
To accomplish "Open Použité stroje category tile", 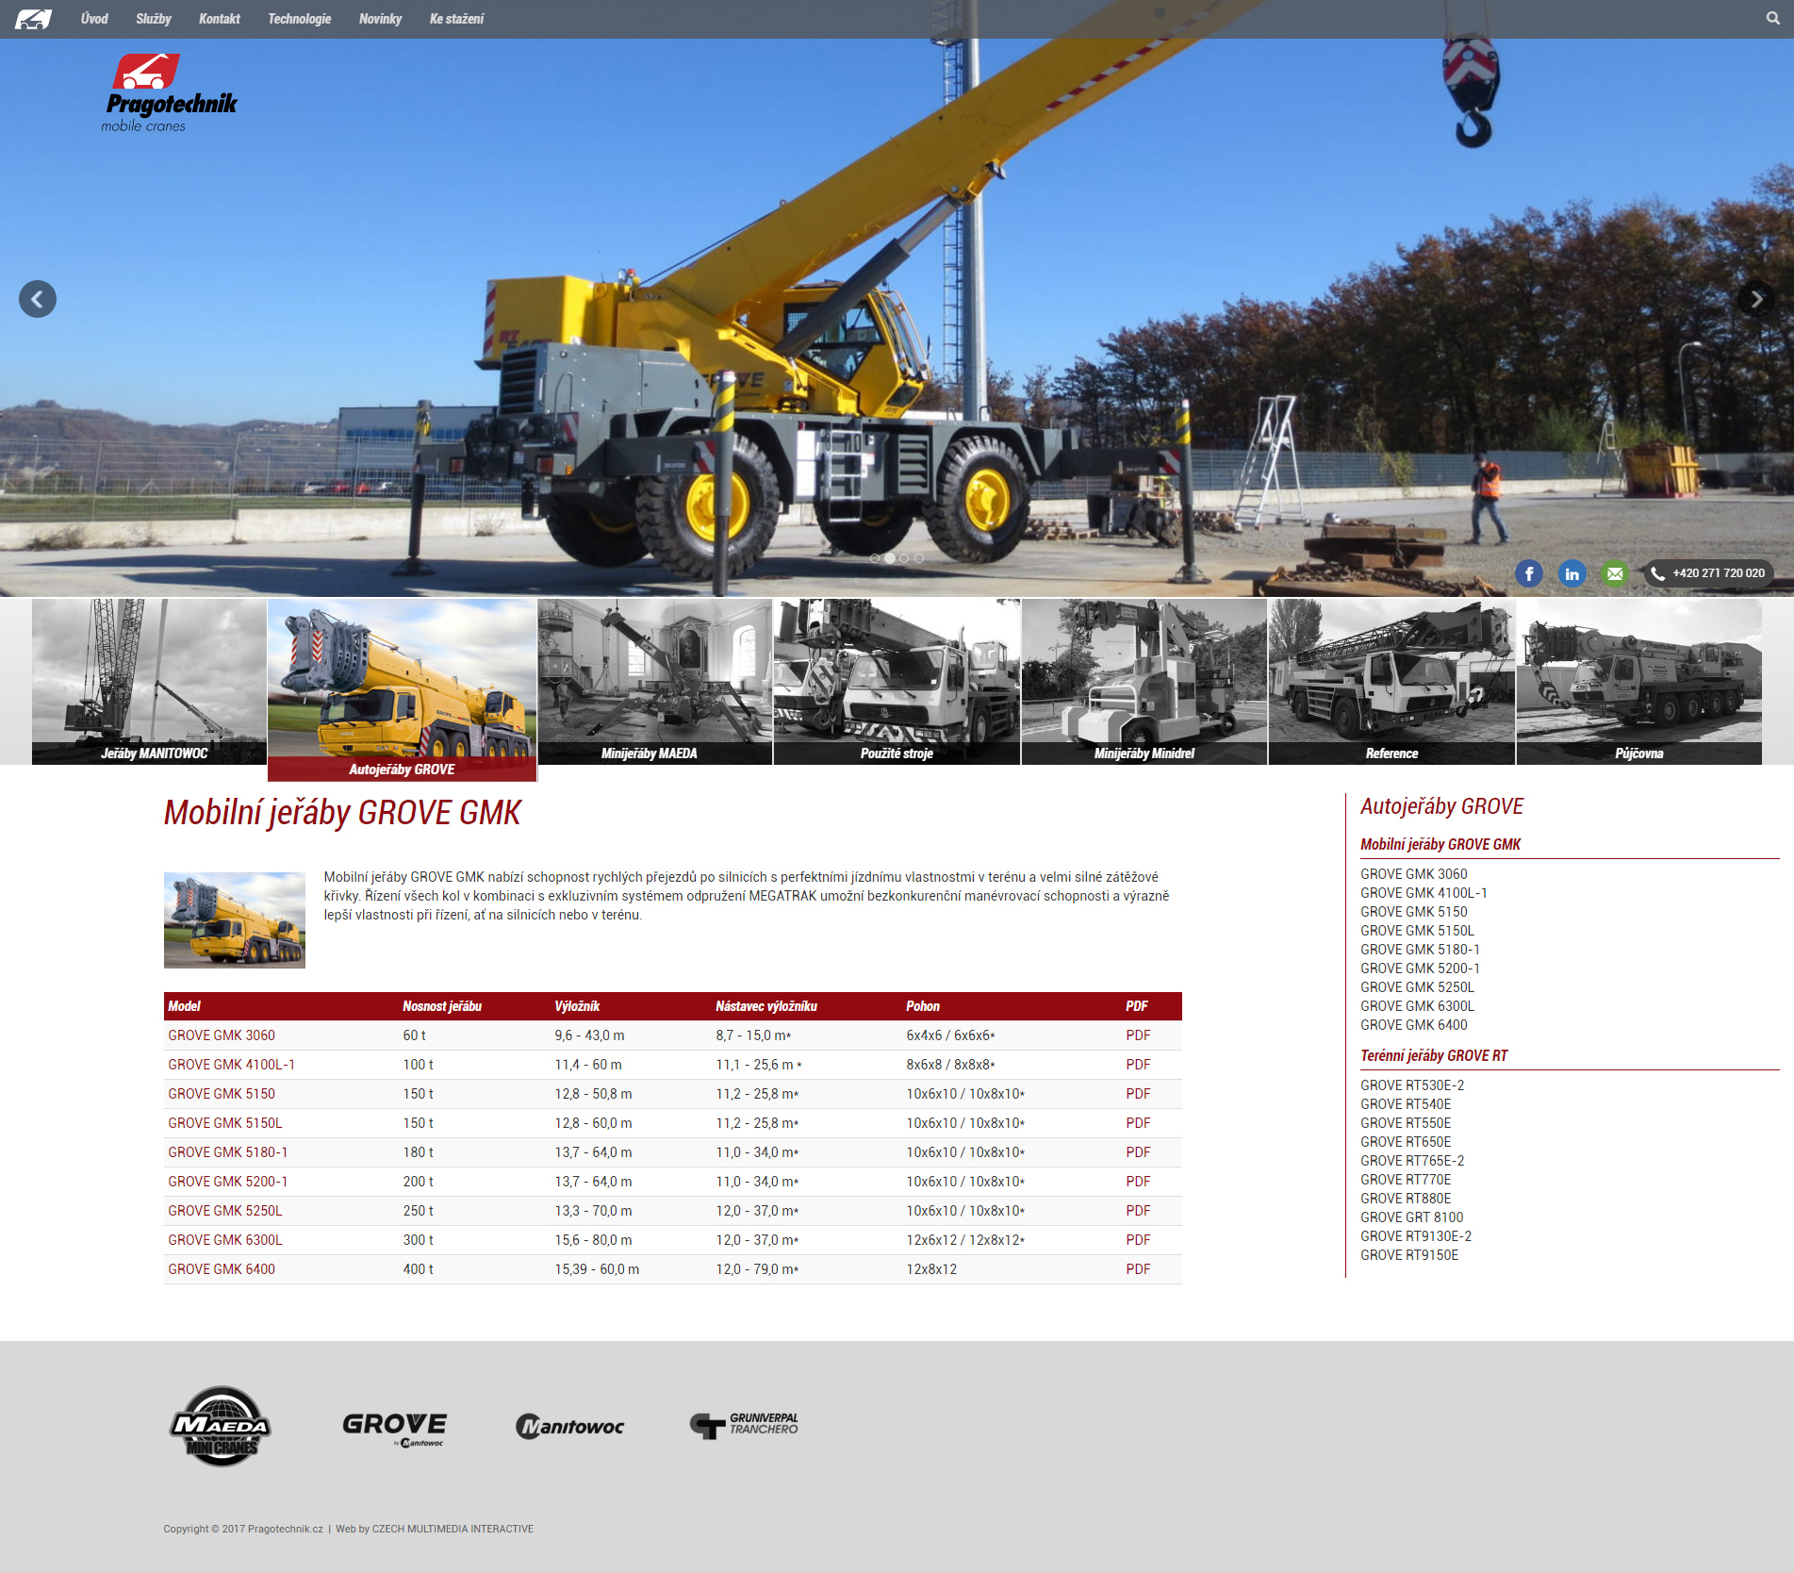I will (897, 682).
